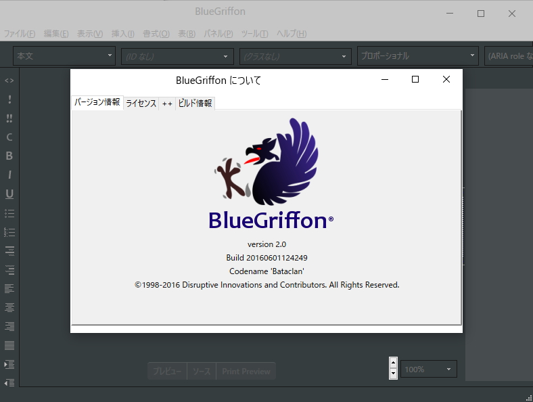Increase indentation with the indent icon
The width and height of the screenshot is (533, 402).
pos(9,364)
